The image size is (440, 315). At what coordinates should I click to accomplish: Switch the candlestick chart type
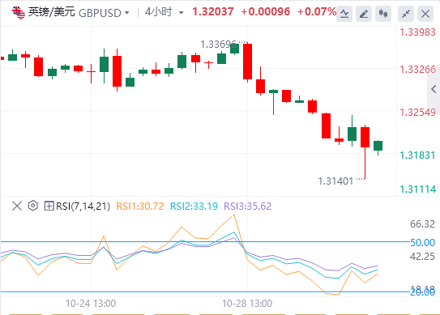[x=383, y=14]
